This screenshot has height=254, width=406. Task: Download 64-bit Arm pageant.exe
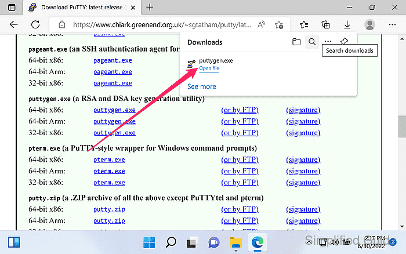pyautogui.click(x=113, y=72)
